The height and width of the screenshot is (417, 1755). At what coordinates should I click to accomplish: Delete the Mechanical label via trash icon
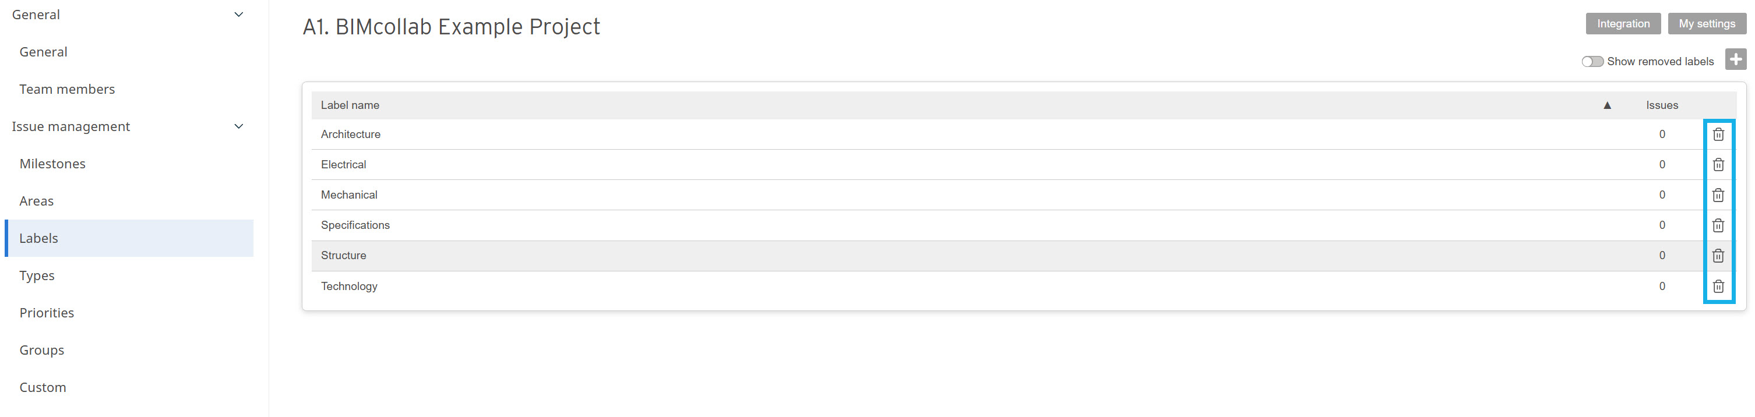click(x=1718, y=195)
